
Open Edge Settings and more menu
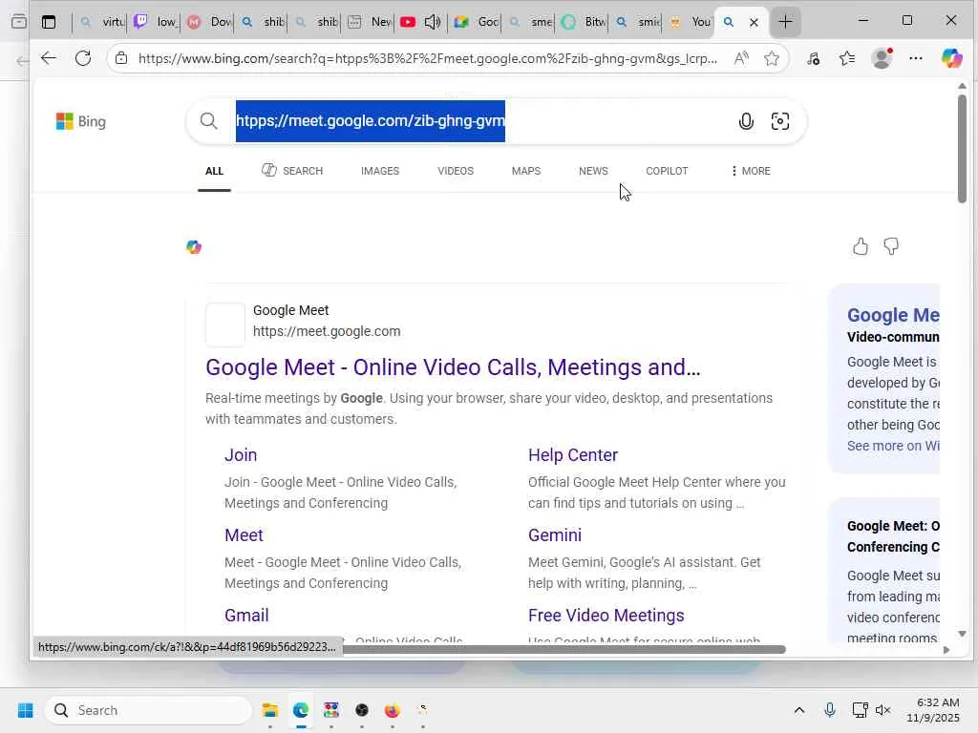pyautogui.click(x=916, y=58)
